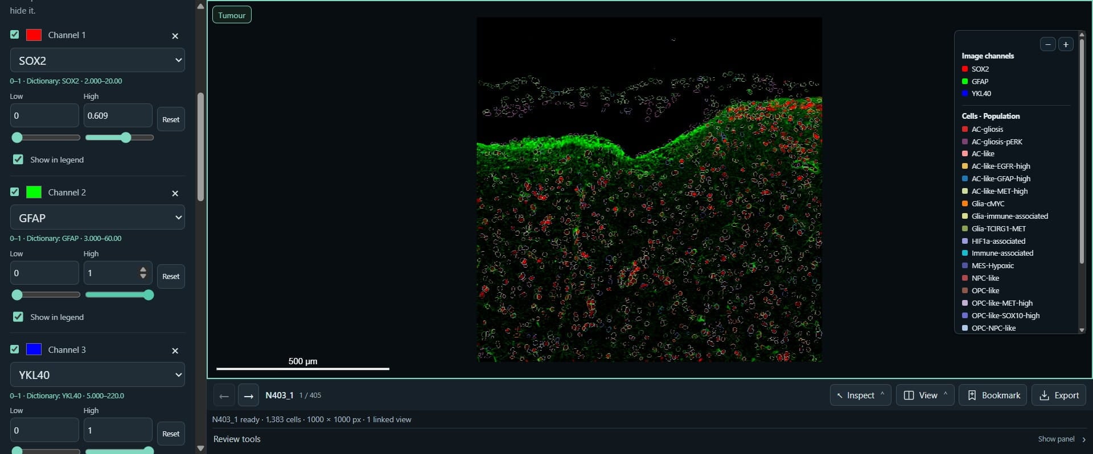
Task: Open the YKL40 marker dropdown
Action: coord(97,375)
